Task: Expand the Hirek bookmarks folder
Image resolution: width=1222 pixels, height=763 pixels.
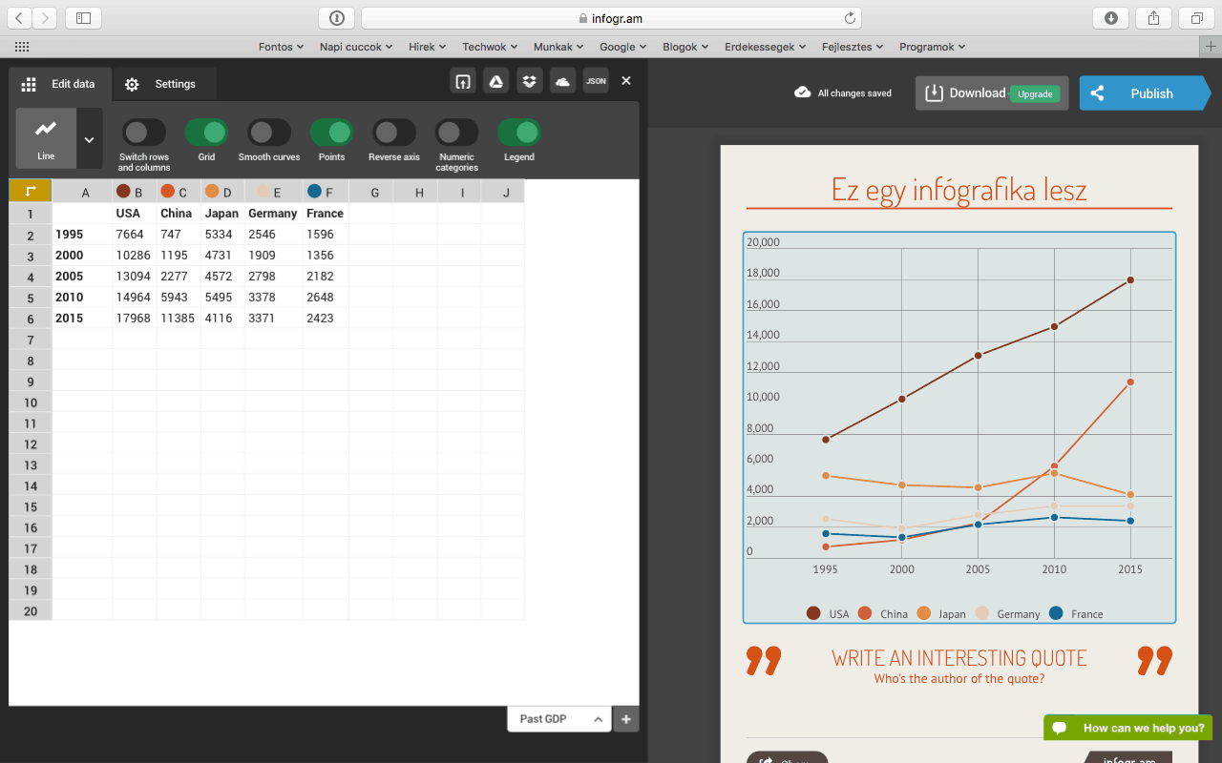Action: click(x=428, y=47)
